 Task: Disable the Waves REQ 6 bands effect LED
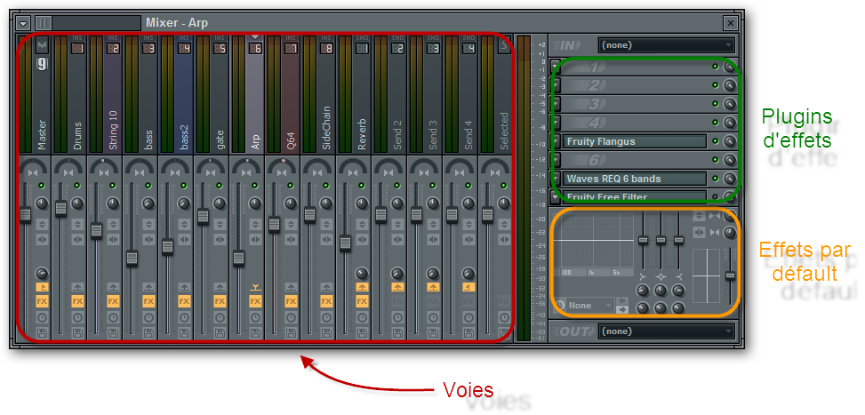715,179
